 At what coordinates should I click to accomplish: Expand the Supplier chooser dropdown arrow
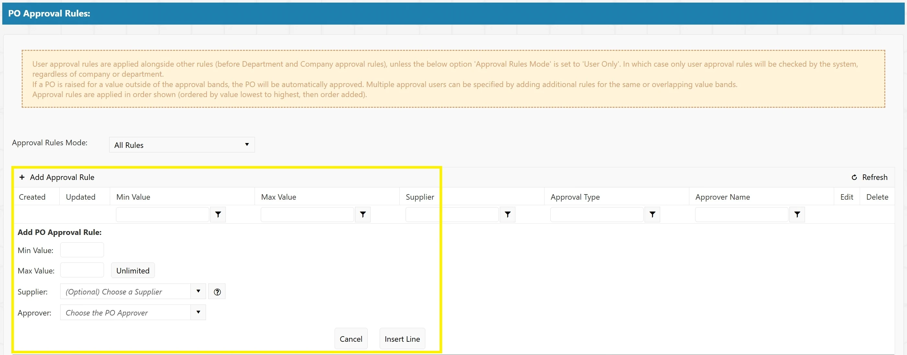pos(198,291)
